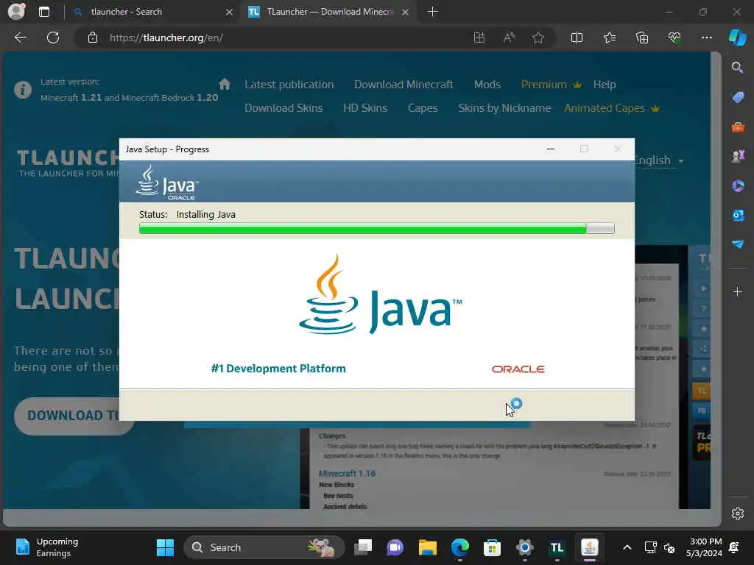Image resolution: width=754 pixels, height=565 pixels.
Task: Open the Favorites list icon
Action: point(609,38)
